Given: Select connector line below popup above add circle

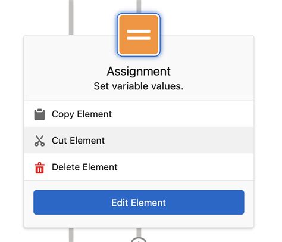Looking at the screenshot, I should point(139,232).
